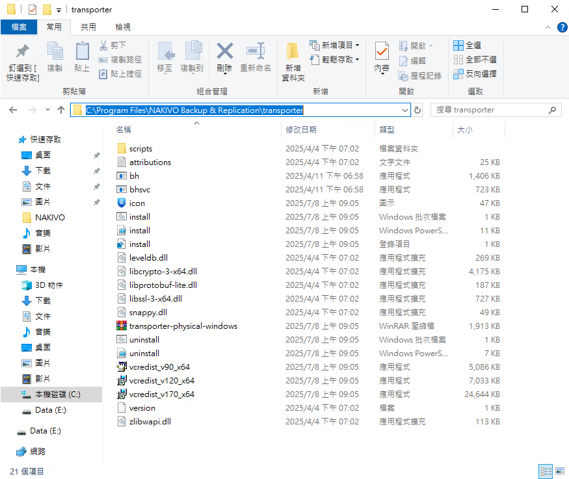Select the vcredist_v170_x64 installer
Image resolution: width=569 pixels, height=479 pixels.
pyautogui.click(x=161, y=395)
